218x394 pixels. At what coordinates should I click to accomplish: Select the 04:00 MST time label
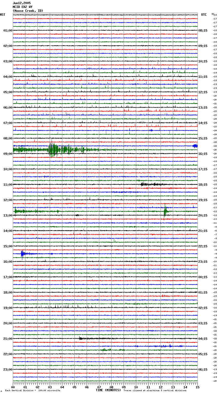click(x=8, y=77)
